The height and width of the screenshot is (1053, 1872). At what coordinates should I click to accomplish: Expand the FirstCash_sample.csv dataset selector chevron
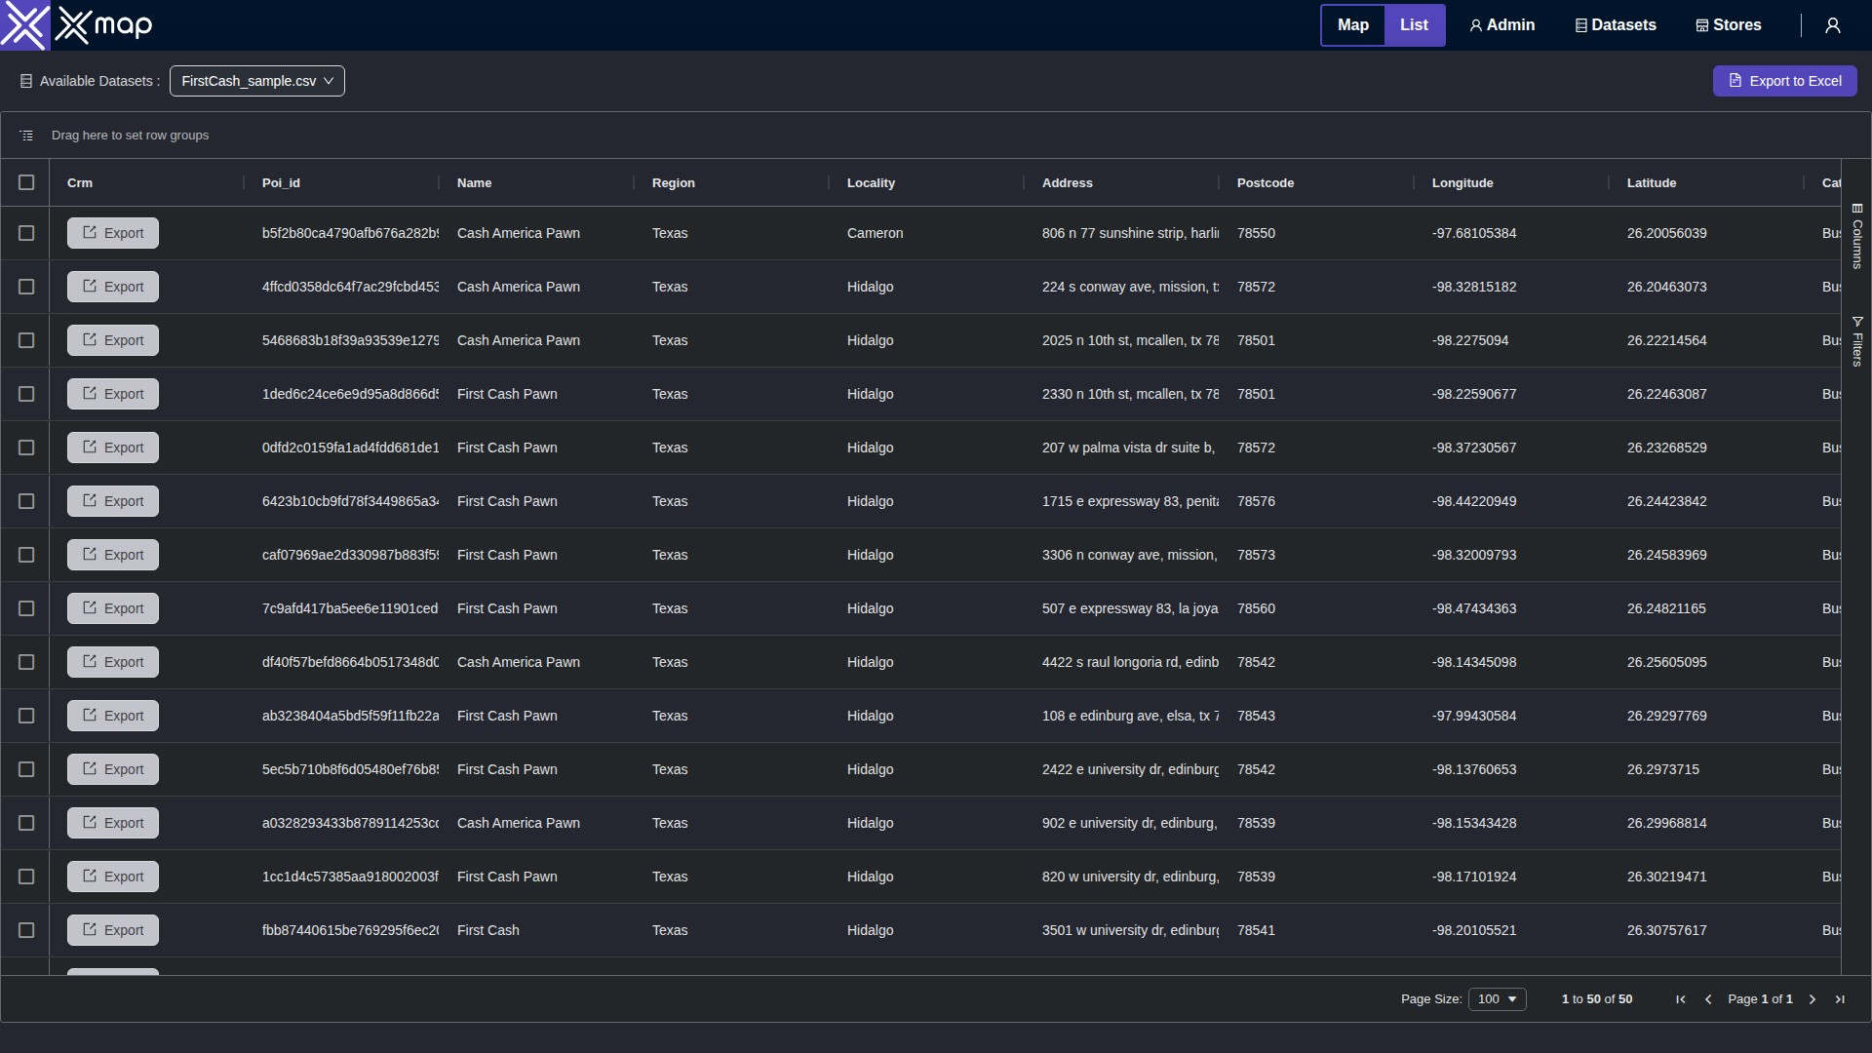[330, 81]
